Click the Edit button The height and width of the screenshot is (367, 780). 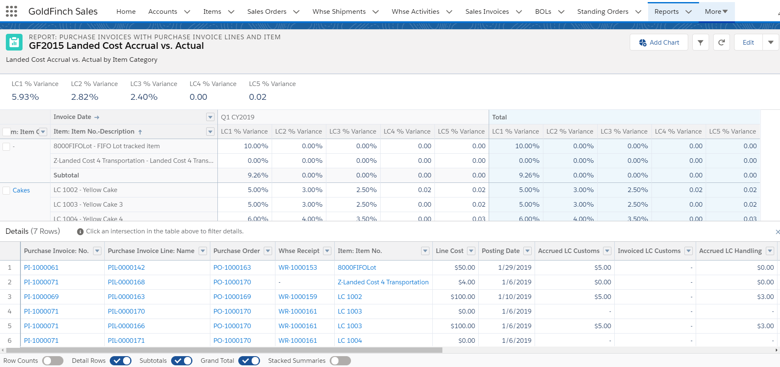748,42
